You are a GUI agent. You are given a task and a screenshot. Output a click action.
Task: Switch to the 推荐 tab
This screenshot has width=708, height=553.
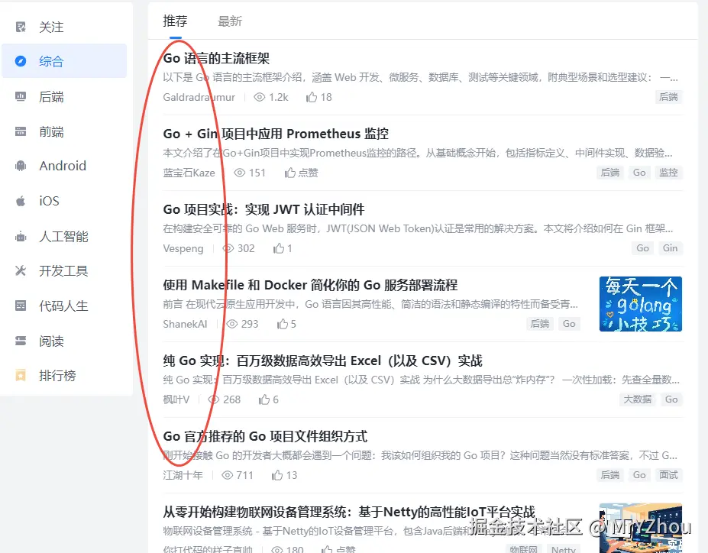pos(175,21)
